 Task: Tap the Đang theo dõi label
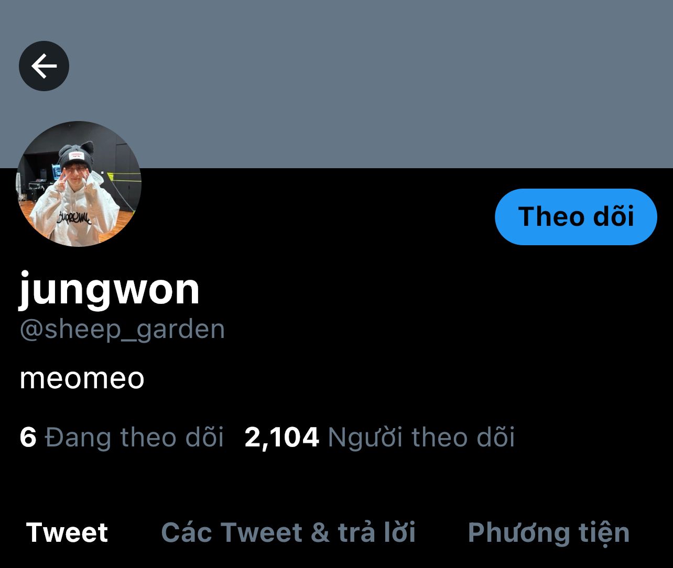click(135, 437)
